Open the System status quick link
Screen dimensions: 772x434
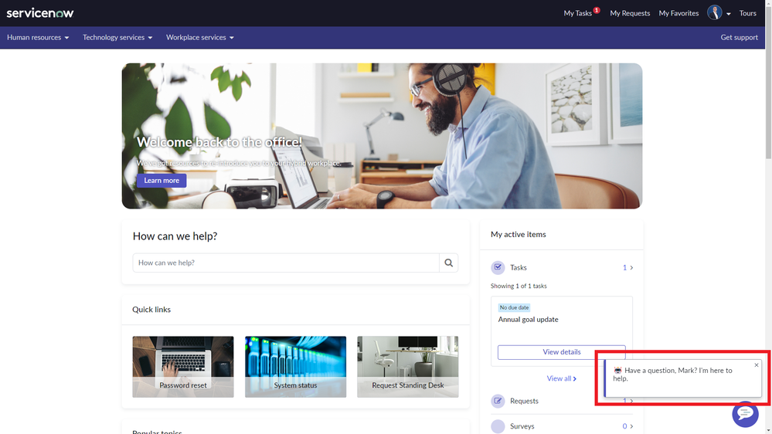(295, 367)
